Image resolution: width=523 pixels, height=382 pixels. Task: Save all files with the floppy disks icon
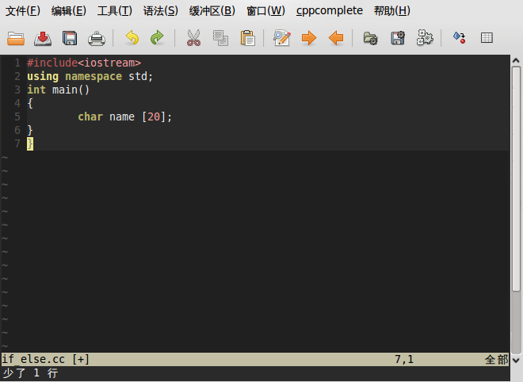coord(70,38)
